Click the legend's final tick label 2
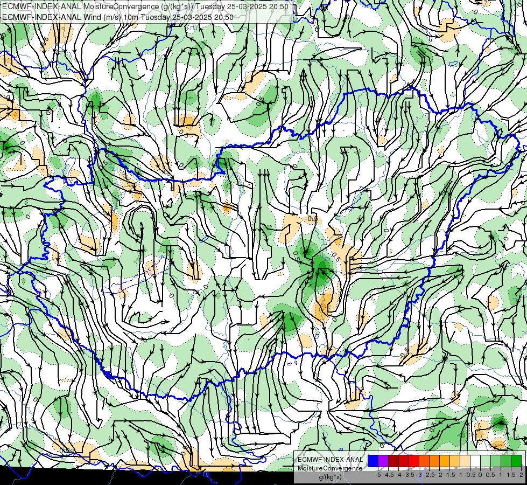Image resolution: width=527 pixels, height=485 pixels. (x=521, y=475)
